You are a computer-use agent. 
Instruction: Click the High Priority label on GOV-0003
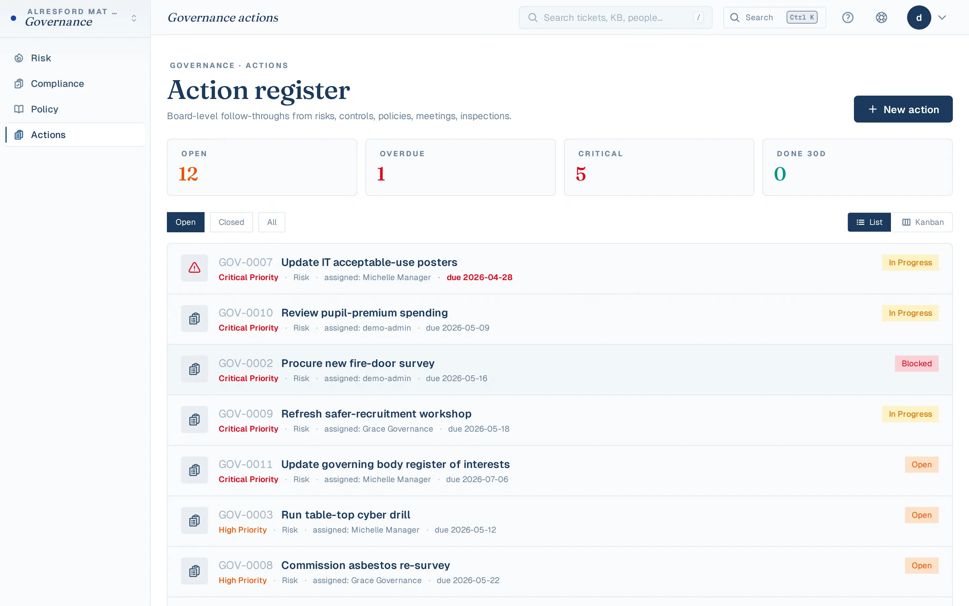coord(243,530)
